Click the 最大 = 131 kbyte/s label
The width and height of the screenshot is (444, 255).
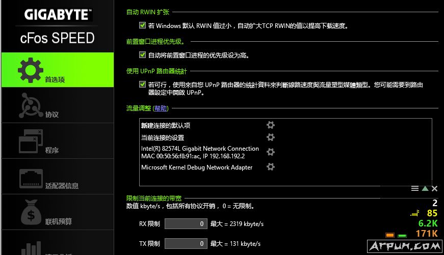point(236,244)
